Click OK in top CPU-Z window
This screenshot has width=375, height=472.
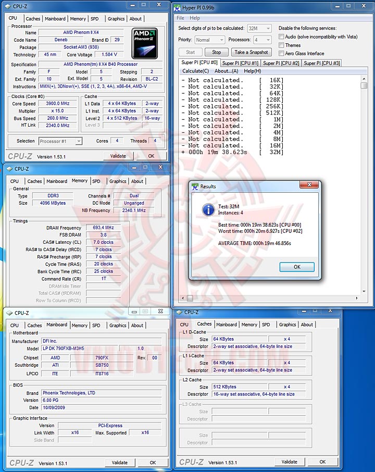coord(151,156)
